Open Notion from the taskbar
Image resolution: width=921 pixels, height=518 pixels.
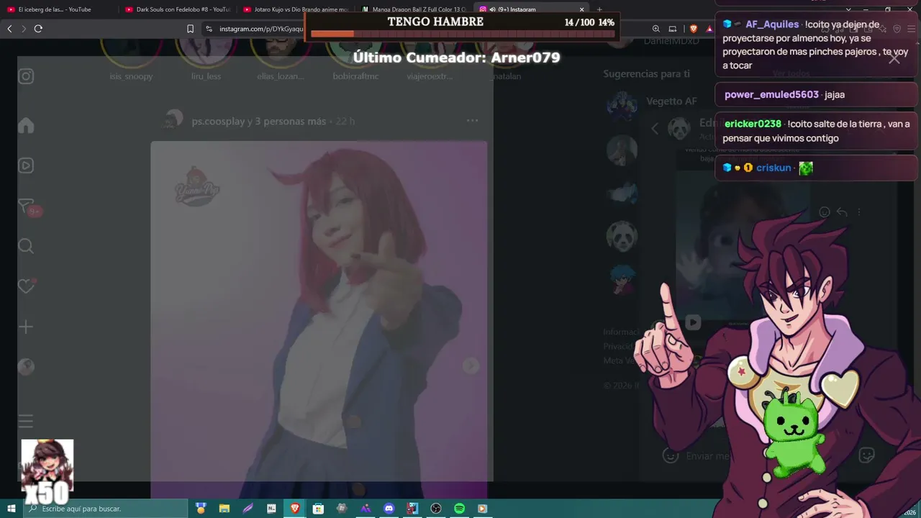tap(271, 509)
